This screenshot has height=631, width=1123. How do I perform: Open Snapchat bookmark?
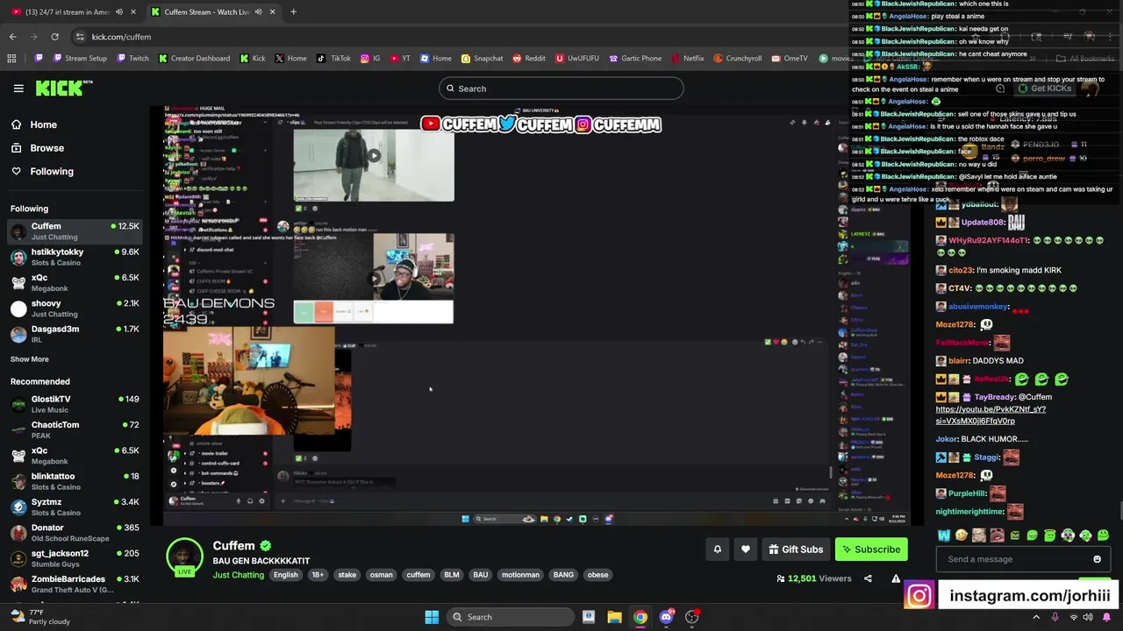(x=483, y=59)
